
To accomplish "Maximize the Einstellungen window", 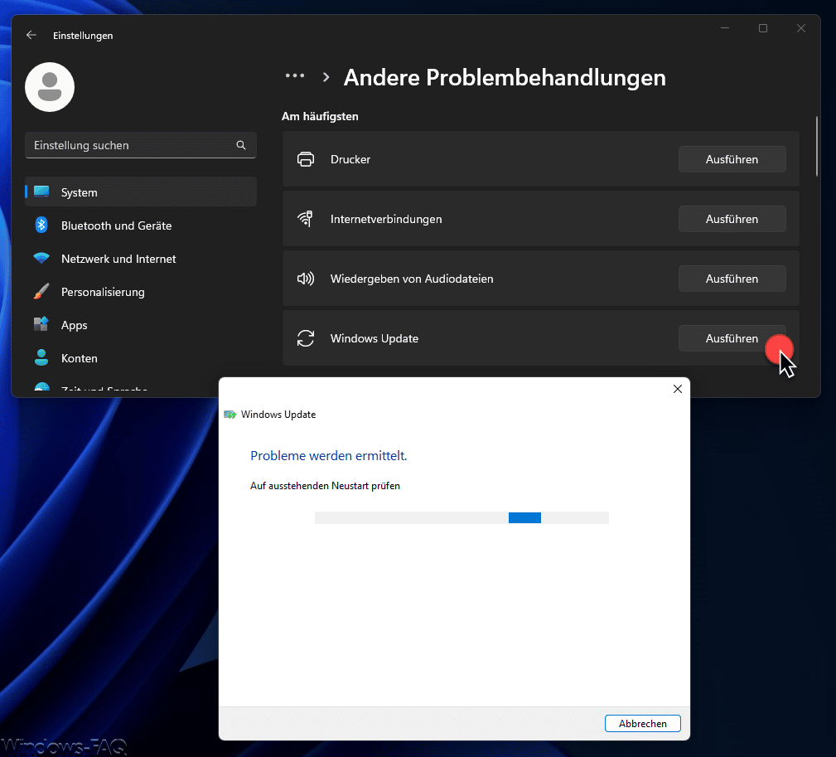I will (763, 27).
